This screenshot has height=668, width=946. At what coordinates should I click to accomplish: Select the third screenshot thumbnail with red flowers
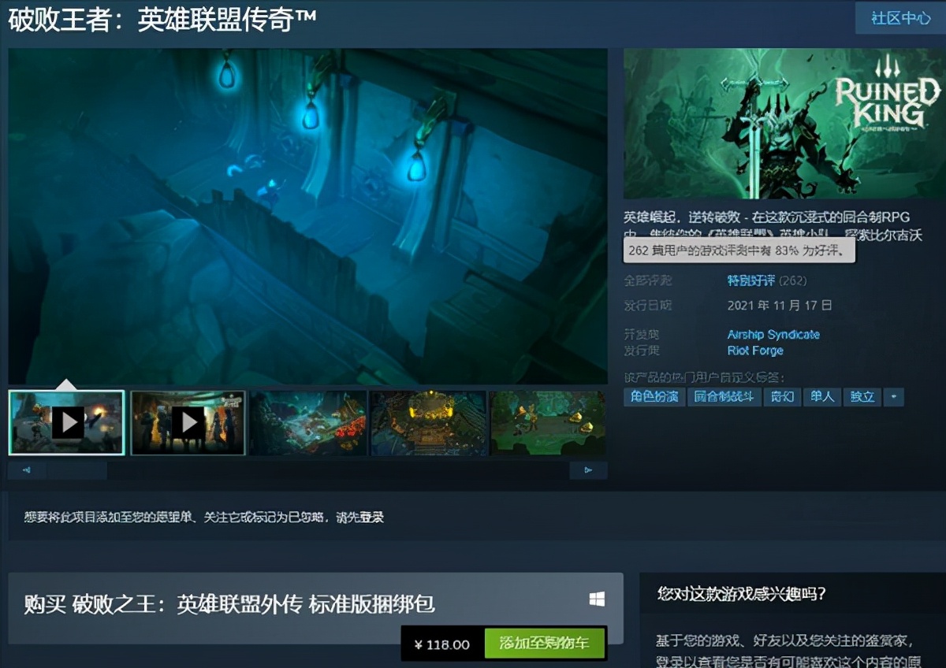[x=308, y=423]
